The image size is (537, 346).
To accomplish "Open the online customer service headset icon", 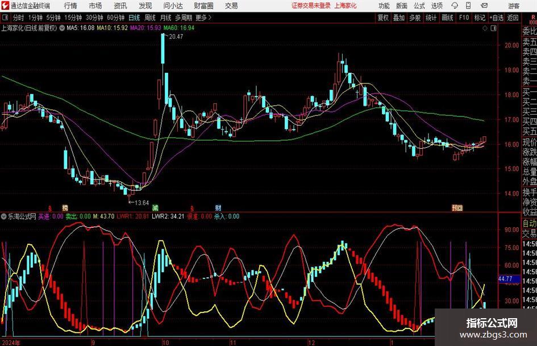I will click(455, 6).
